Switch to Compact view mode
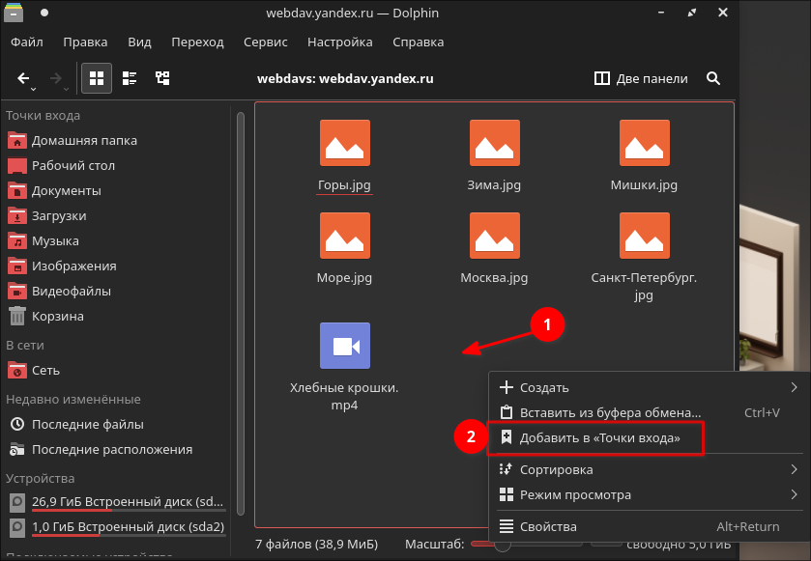This screenshot has height=561, width=811. (130, 78)
